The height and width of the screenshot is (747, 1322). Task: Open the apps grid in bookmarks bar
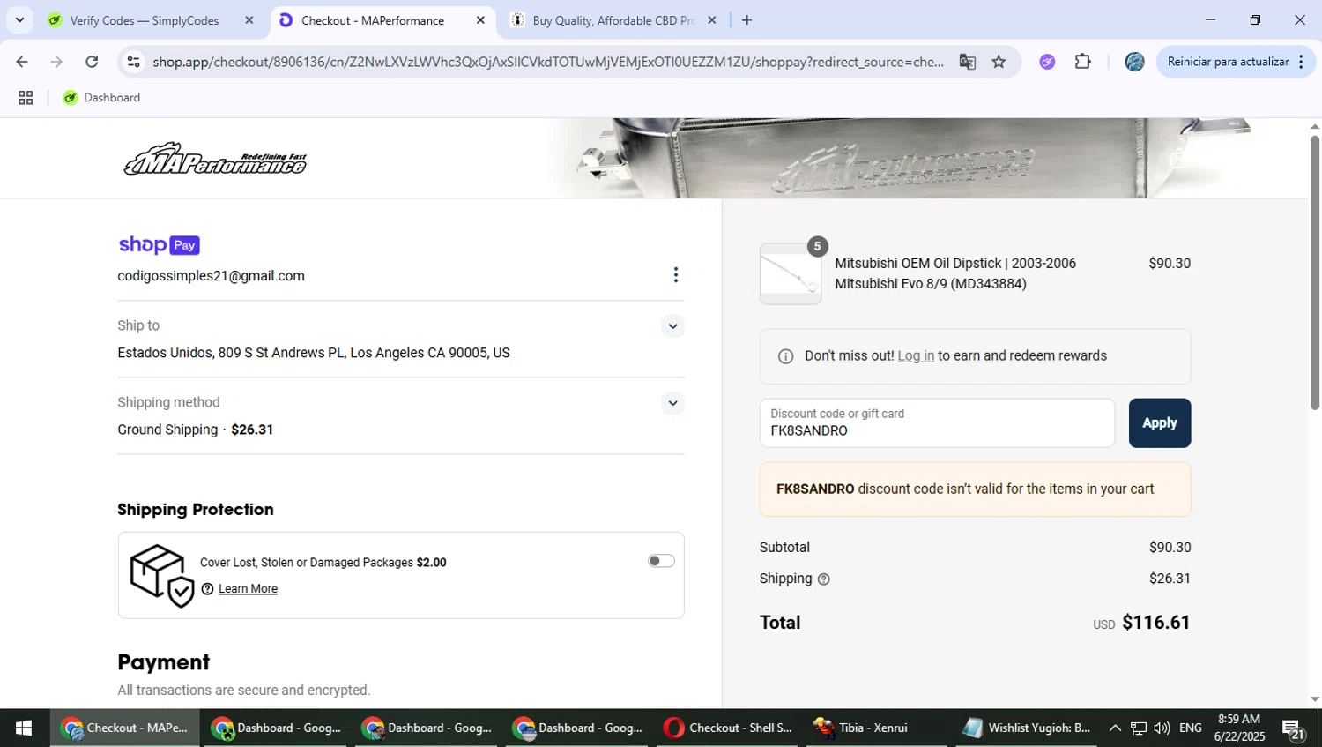pyautogui.click(x=26, y=98)
